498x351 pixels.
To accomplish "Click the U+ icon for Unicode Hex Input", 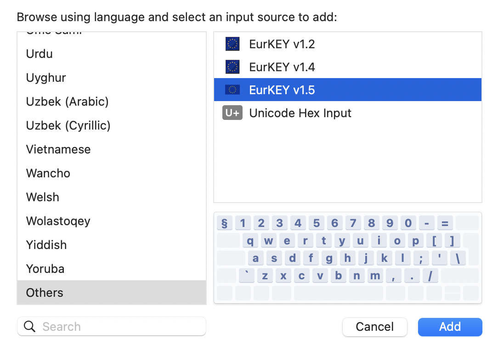I will (x=232, y=113).
